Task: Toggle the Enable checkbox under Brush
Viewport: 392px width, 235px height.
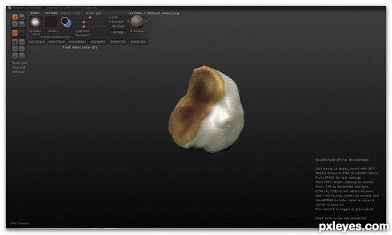Action: pos(31,31)
